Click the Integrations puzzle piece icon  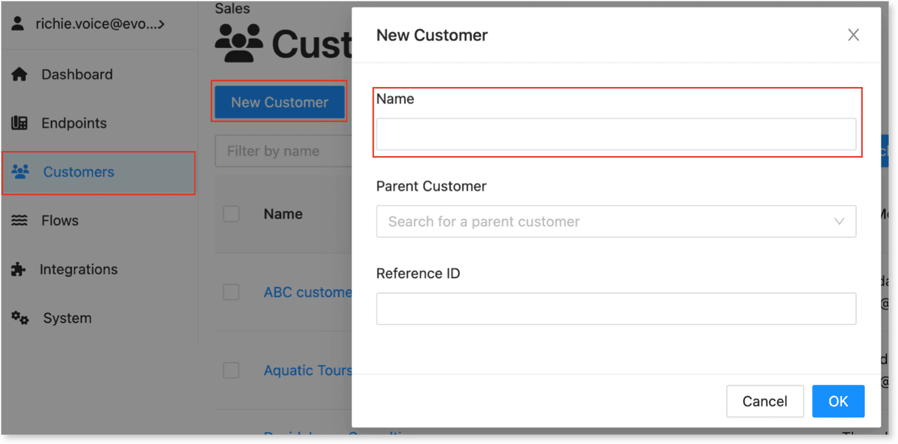19,269
